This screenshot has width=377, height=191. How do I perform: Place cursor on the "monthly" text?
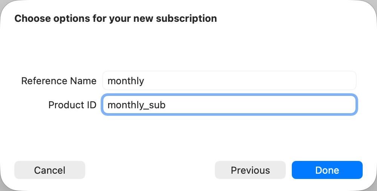[126, 81]
